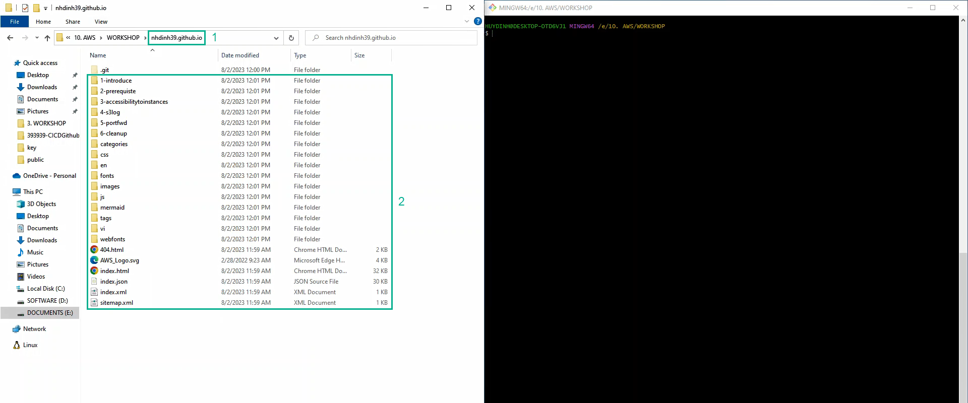
Task: Open OneDrive - Personal
Action: (x=49, y=176)
